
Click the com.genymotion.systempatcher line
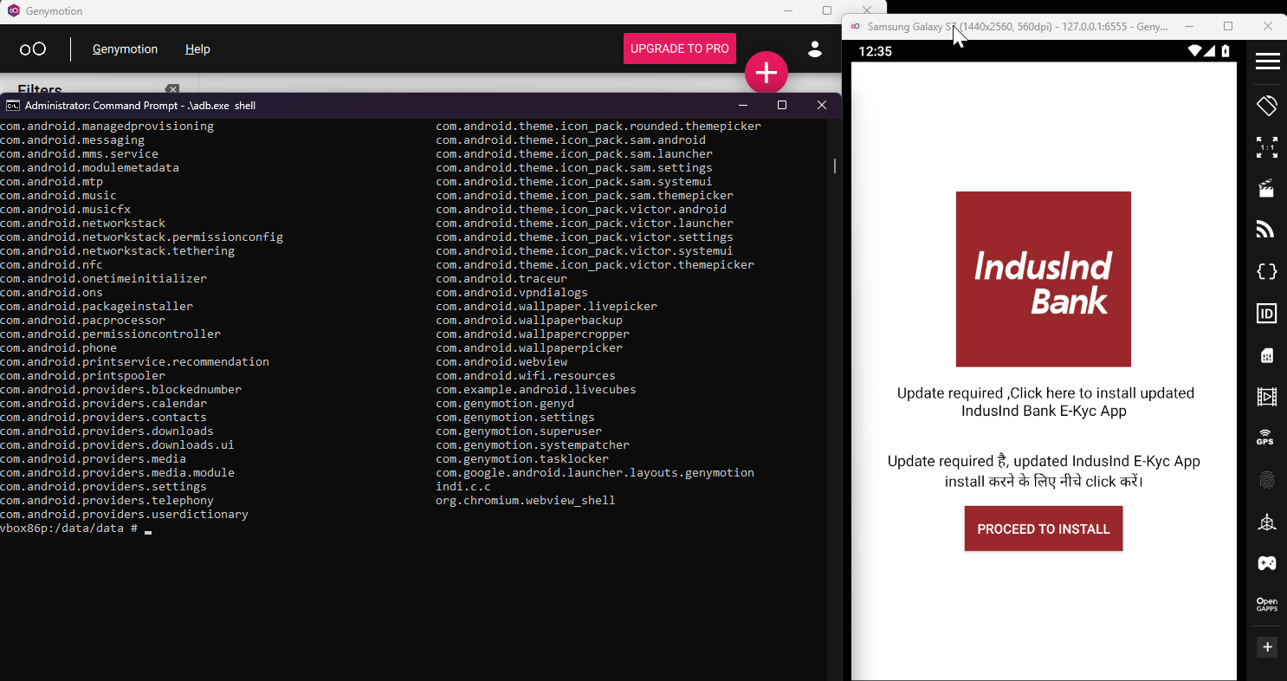point(533,445)
